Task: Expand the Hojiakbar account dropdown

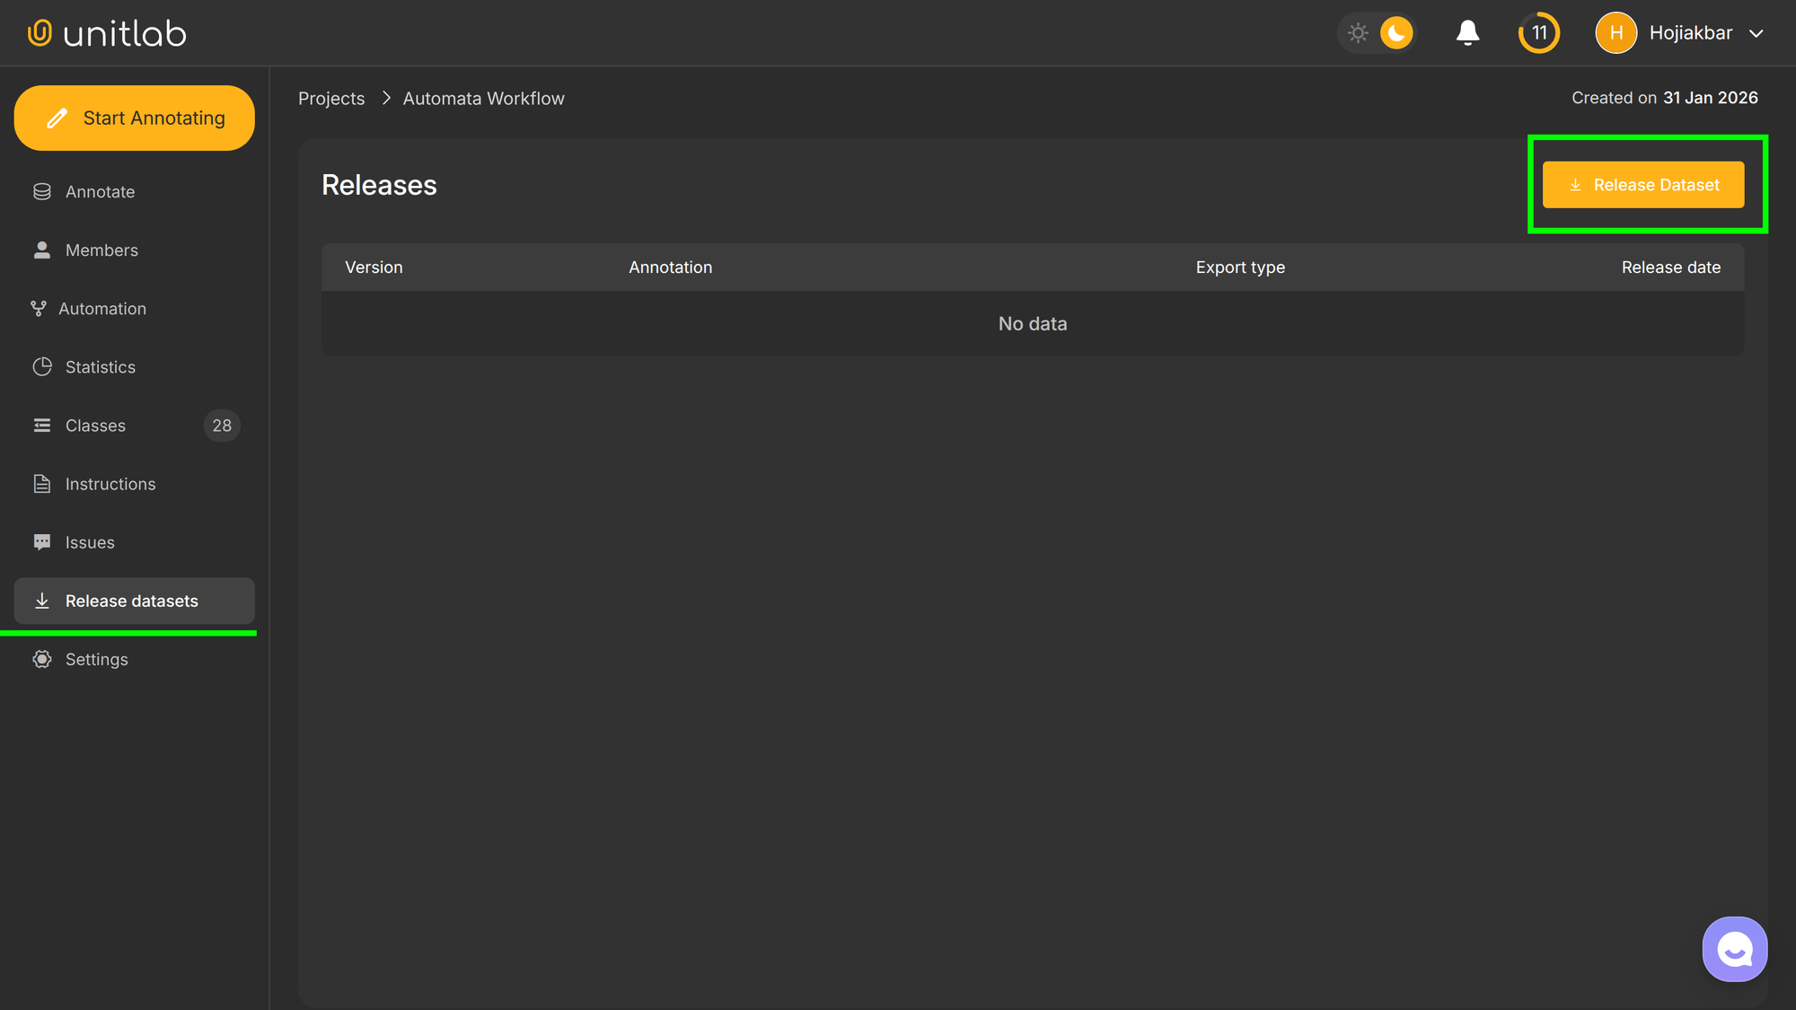Action: pos(1692,32)
